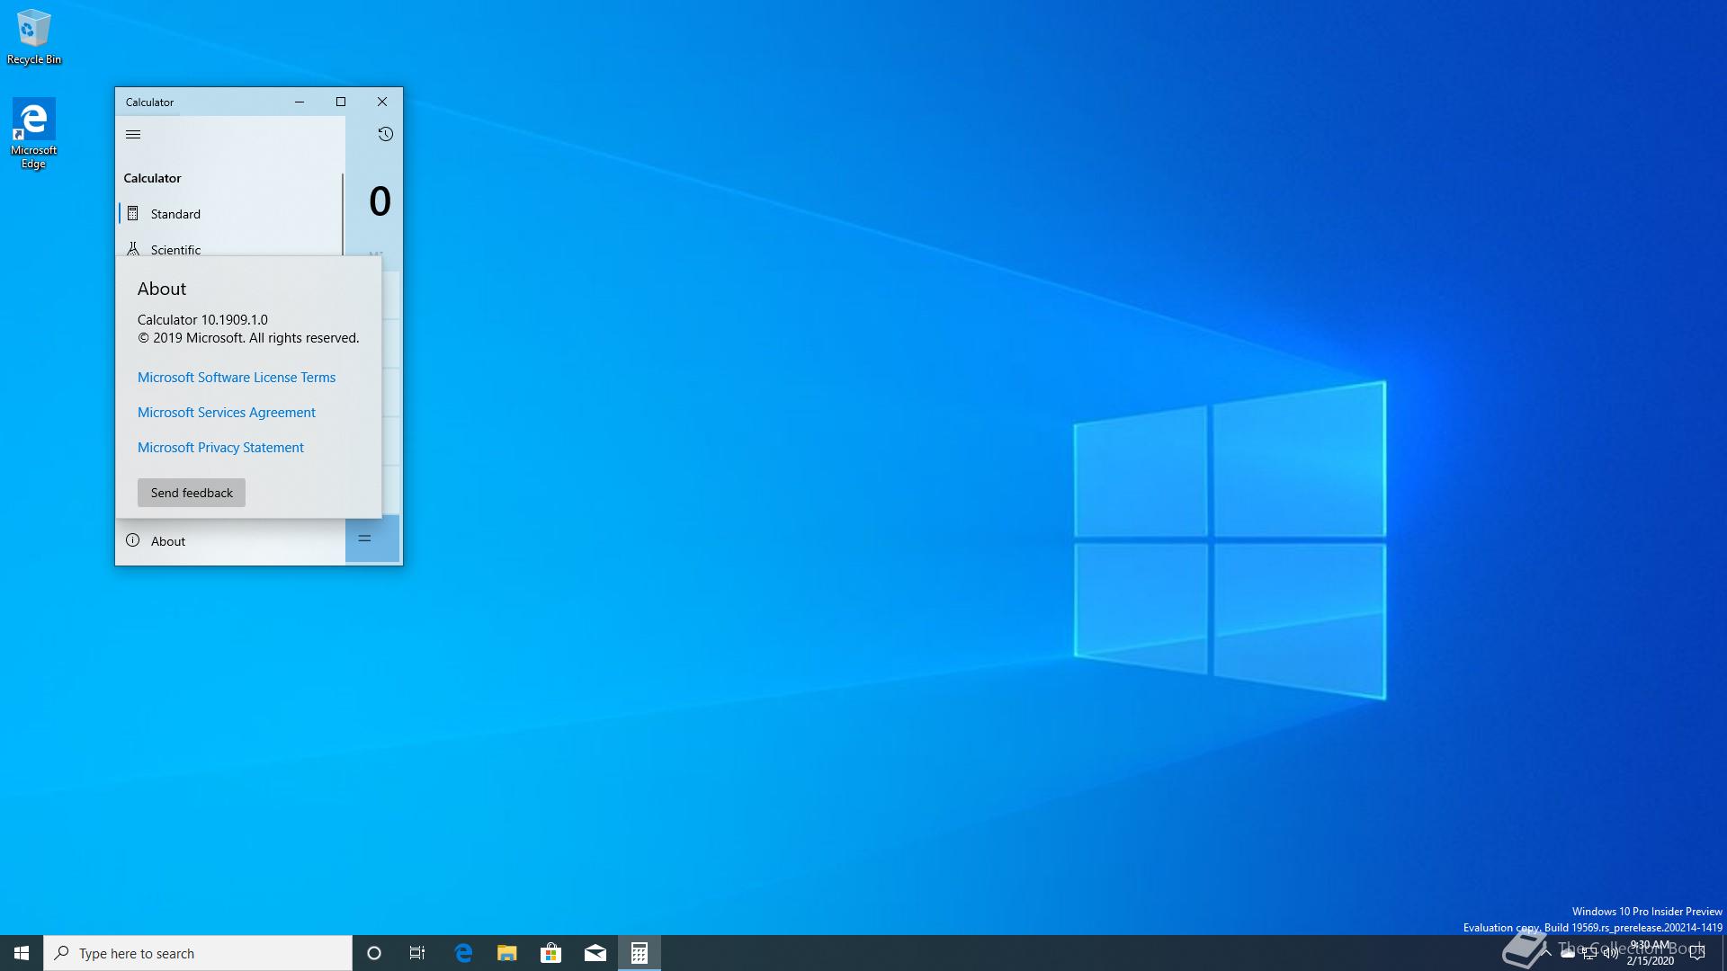Open the Action Center notifications icon
Screen dimensions: 1727x971
click(1697, 953)
